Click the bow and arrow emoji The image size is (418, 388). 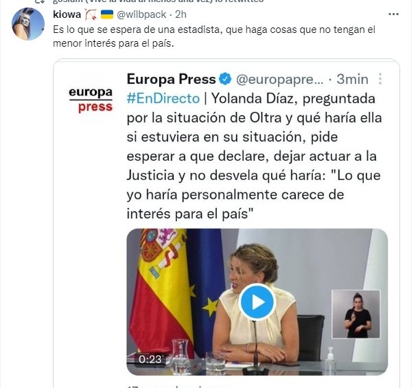(x=91, y=14)
